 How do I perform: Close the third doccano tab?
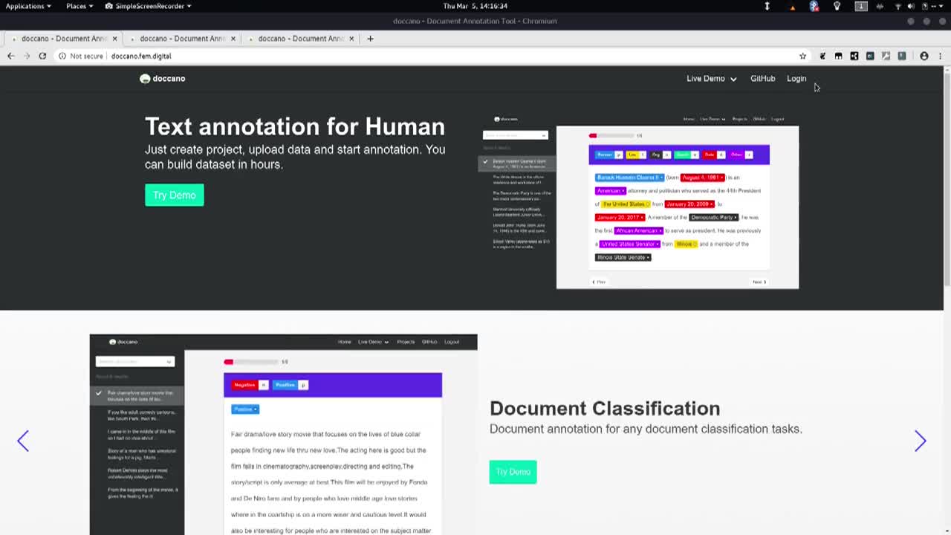351,39
